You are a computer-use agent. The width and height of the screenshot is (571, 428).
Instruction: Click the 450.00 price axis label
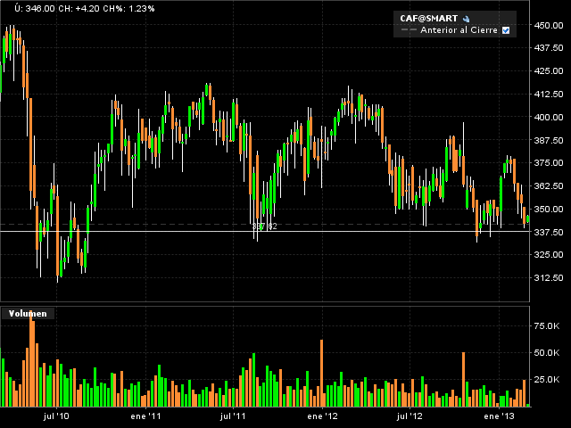pos(549,26)
